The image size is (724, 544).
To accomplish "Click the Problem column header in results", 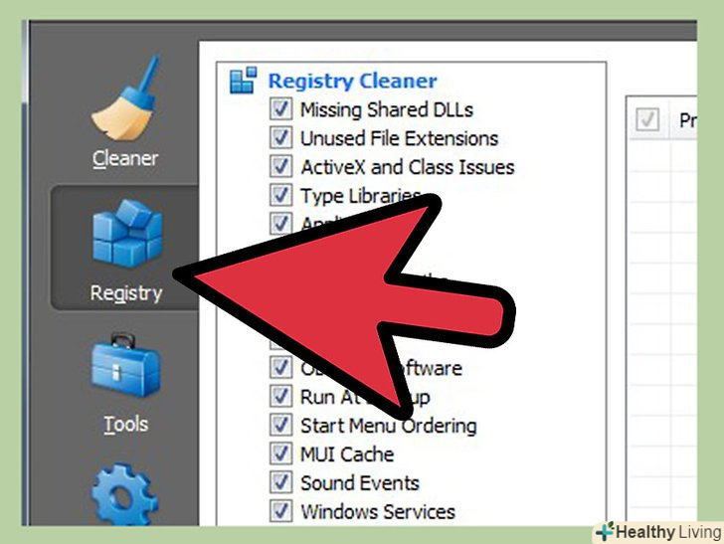I will 687,120.
